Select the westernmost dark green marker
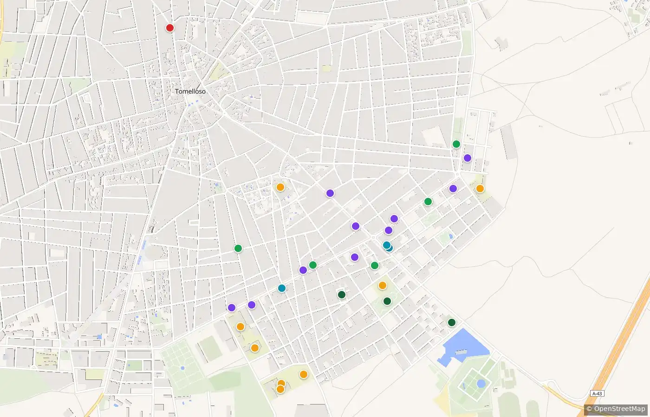This screenshot has width=650, height=417. pyautogui.click(x=342, y=294)
